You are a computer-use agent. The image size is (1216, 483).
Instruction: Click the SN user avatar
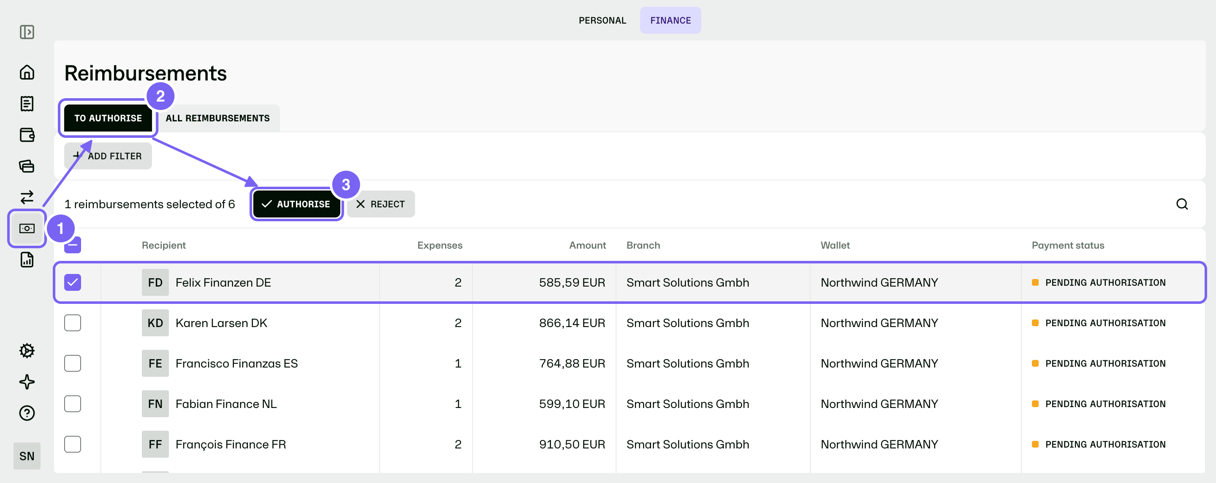pos(27,456)
